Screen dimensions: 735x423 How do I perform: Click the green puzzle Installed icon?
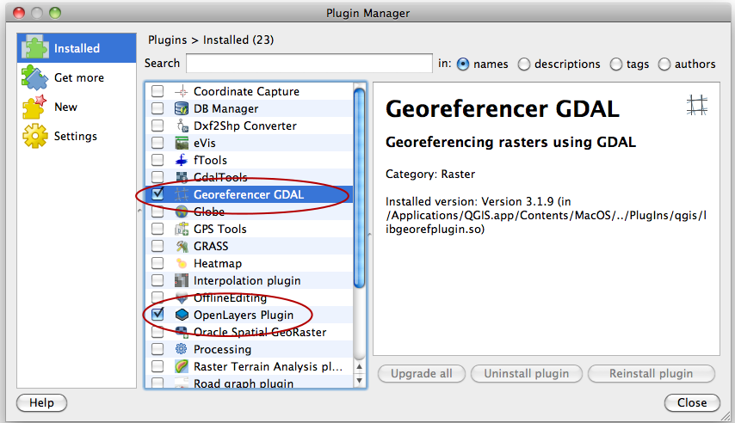(x=34, y=48)
